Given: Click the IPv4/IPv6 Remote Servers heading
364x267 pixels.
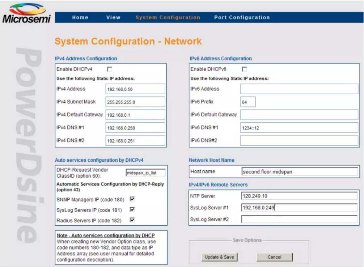Looking at the screenshot, I should click(x=218, y=185).
